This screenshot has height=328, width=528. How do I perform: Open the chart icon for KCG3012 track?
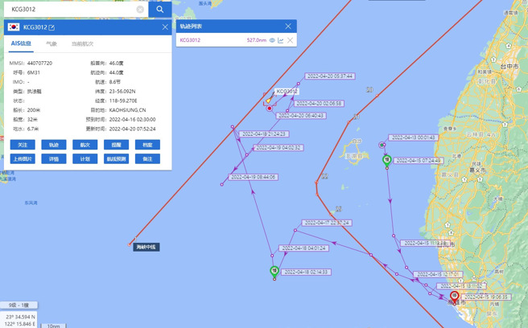point(281,40)
